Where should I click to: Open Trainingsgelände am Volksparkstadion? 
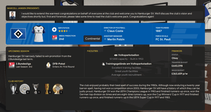128,64
